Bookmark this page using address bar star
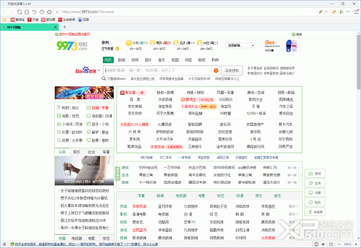 tap(57, 12)
